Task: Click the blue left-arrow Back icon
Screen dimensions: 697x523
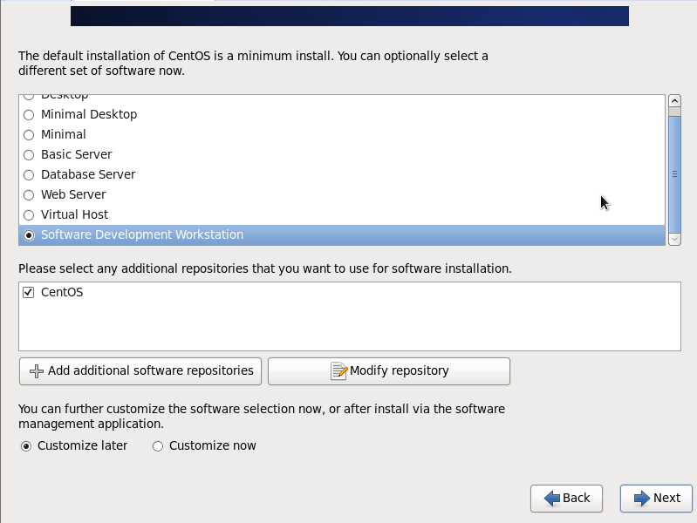Action: tap(552, 499)
